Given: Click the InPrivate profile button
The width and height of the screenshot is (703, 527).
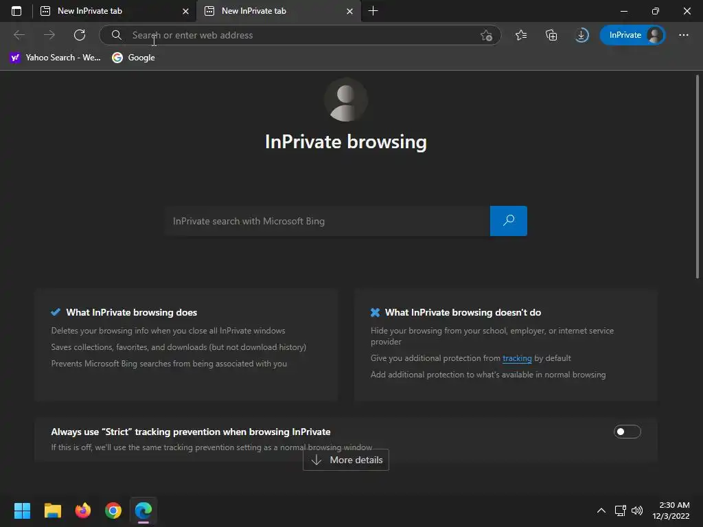Looking at the screenshot, I should [632, 35].
